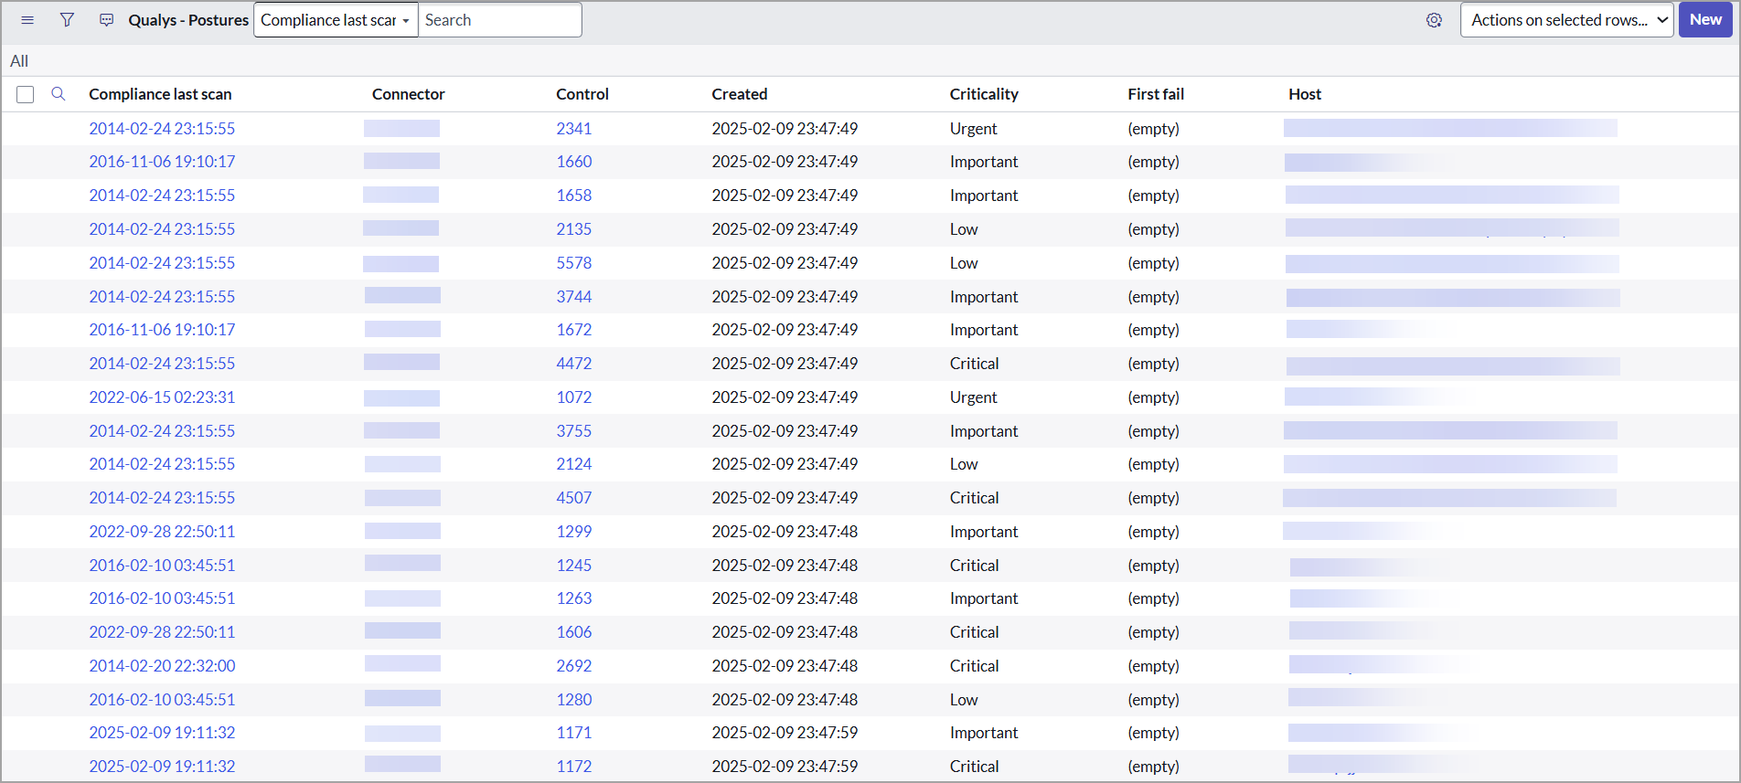Open control 1299 link

[574, 532]
